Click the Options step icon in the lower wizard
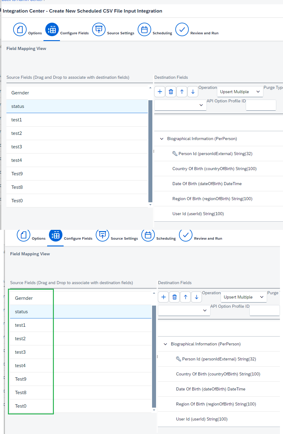The image size is (283, 434). pyautogui.click(x=24, y=235)
